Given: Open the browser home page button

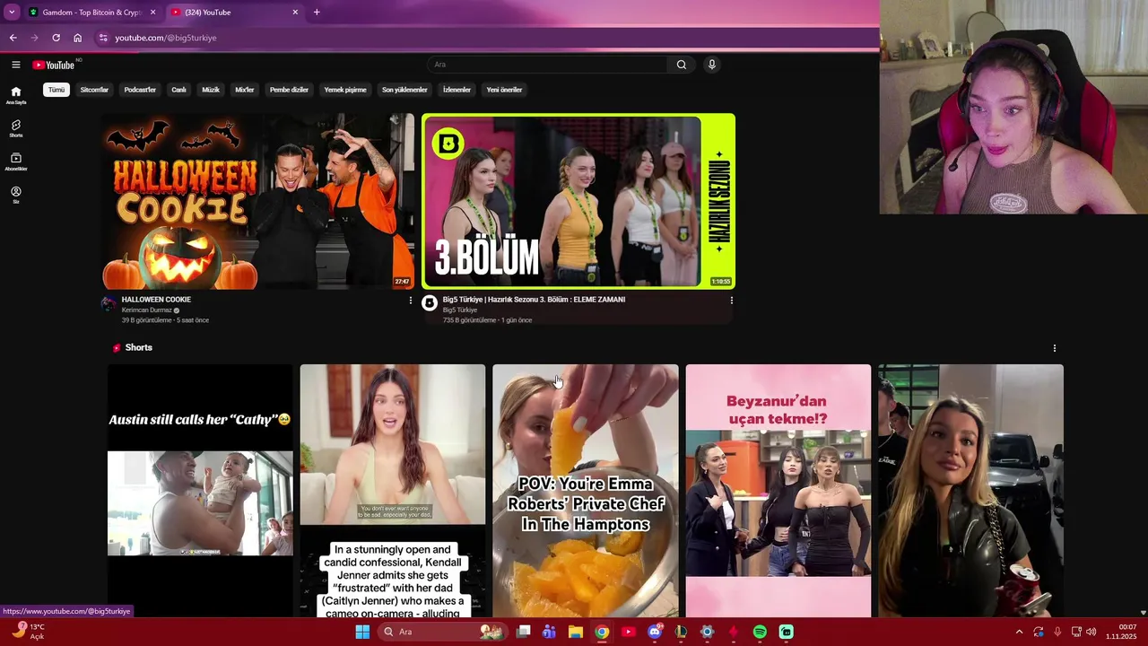Looking at the screenshot, I should pos(78,38).
